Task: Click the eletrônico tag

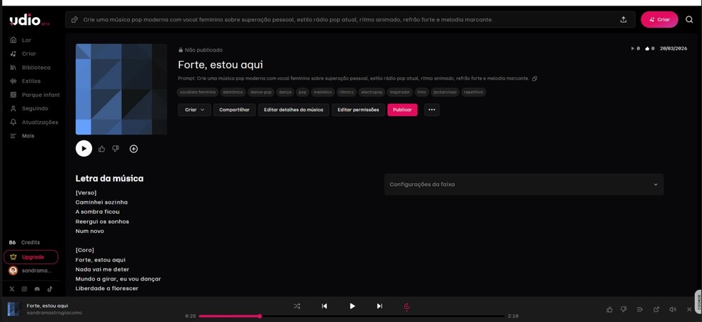Action: [x=233, y=92]
